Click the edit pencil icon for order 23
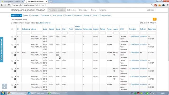Viewport: 169px width, 95px height. pyautogui.click(x=15, y=77)
